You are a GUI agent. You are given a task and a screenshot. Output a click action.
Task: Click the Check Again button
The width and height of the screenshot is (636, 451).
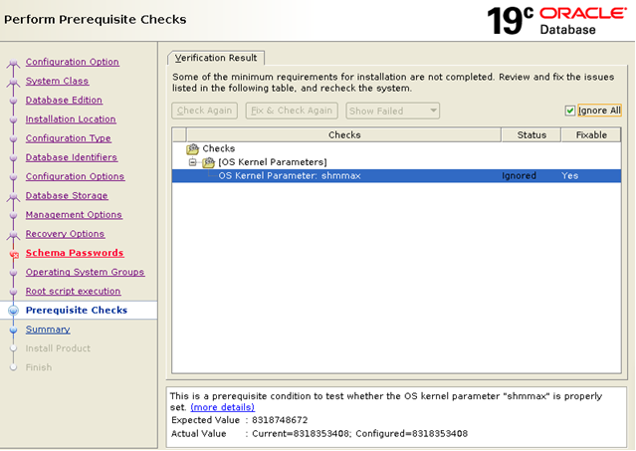point(204,111)
